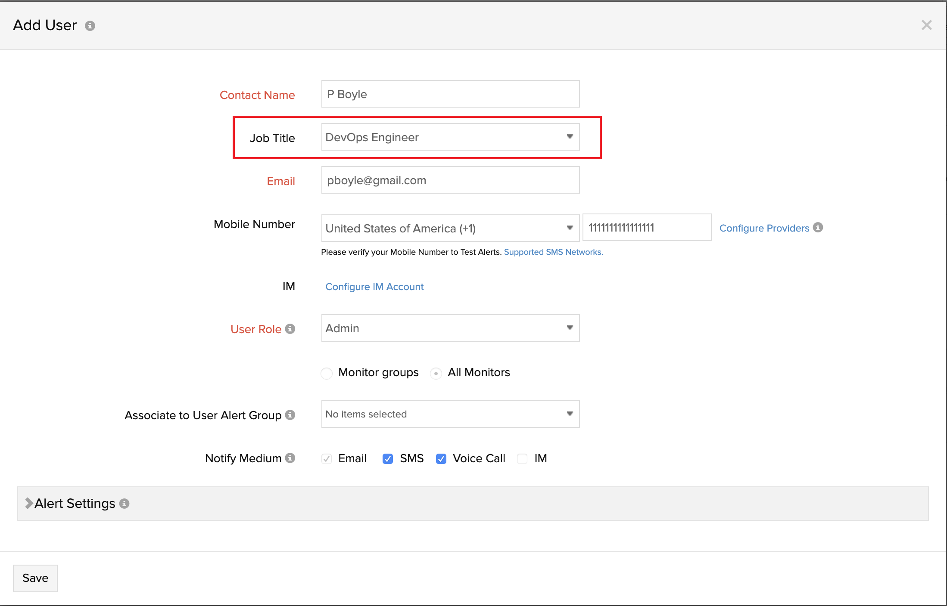This screenshot has width=947, height=606.
Task: Enable the IM notify checkbox
Action: (522, 459)
